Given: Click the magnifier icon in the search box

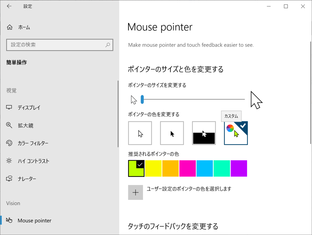Looking at the screenshot, I should 108,45.
